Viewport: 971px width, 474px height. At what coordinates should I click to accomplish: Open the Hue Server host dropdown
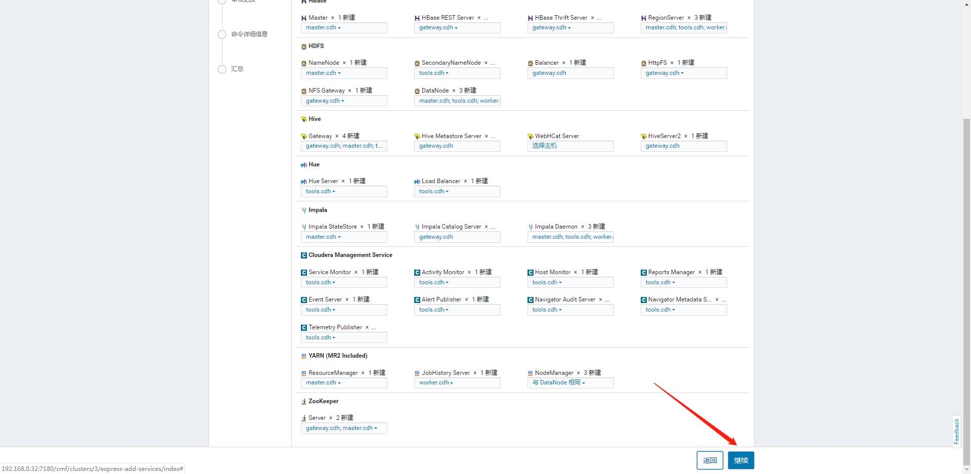[x=344, y=192]
